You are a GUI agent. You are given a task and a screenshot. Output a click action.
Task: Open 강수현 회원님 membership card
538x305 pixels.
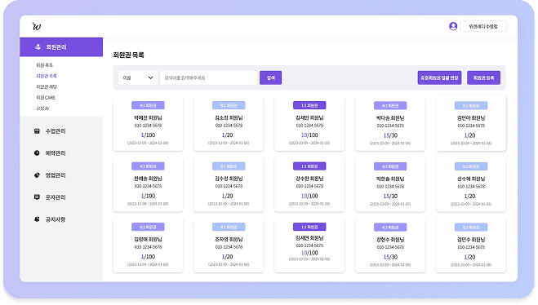click(309, 184)
